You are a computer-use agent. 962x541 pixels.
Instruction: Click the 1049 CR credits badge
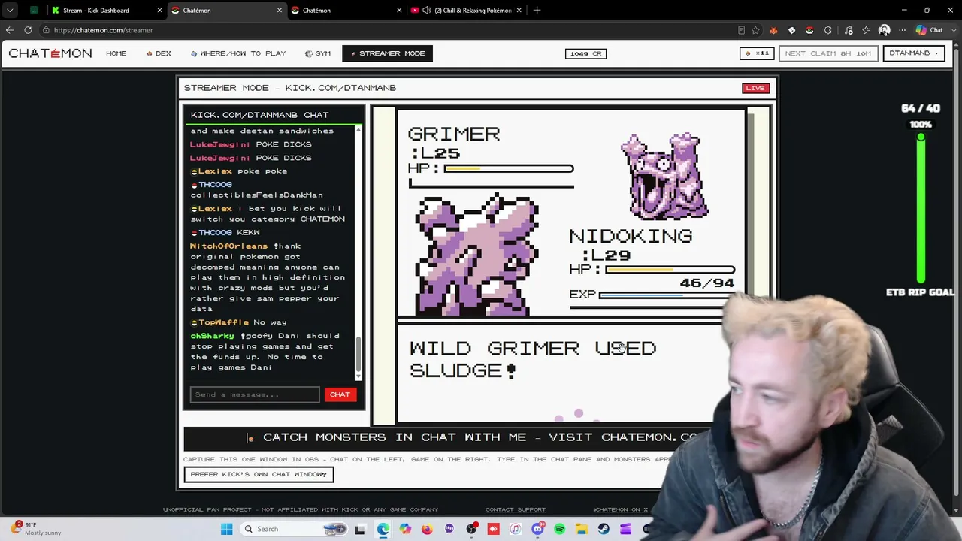[x=585, y=53]
